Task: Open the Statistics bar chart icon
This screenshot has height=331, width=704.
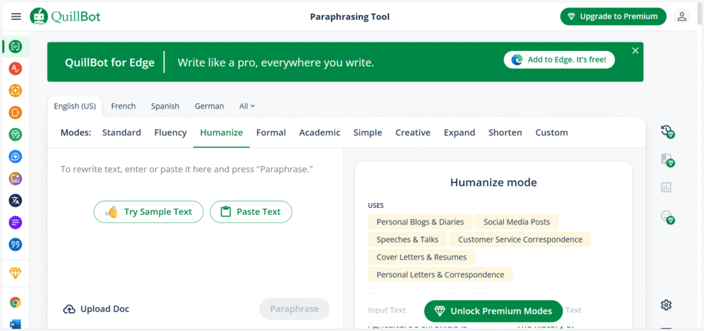Action: [666, 187]
